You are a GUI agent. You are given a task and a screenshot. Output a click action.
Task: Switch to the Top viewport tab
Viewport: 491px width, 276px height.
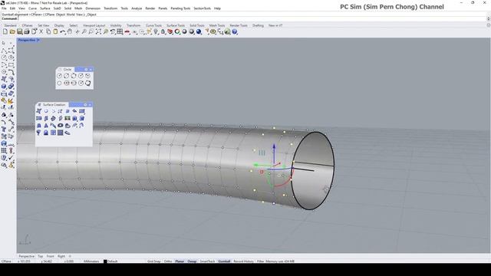[41, 256]
